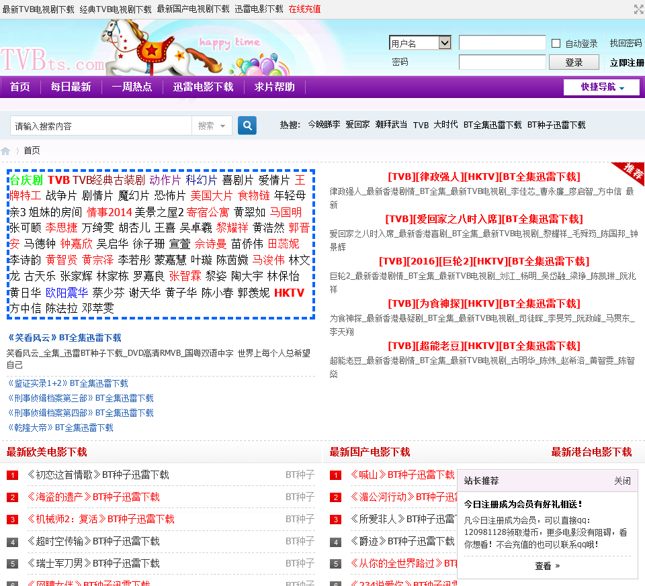The image size is (645, 586).
Task: Close the 站长推荐 popup with 关闭
Action: tap(622, 481)
